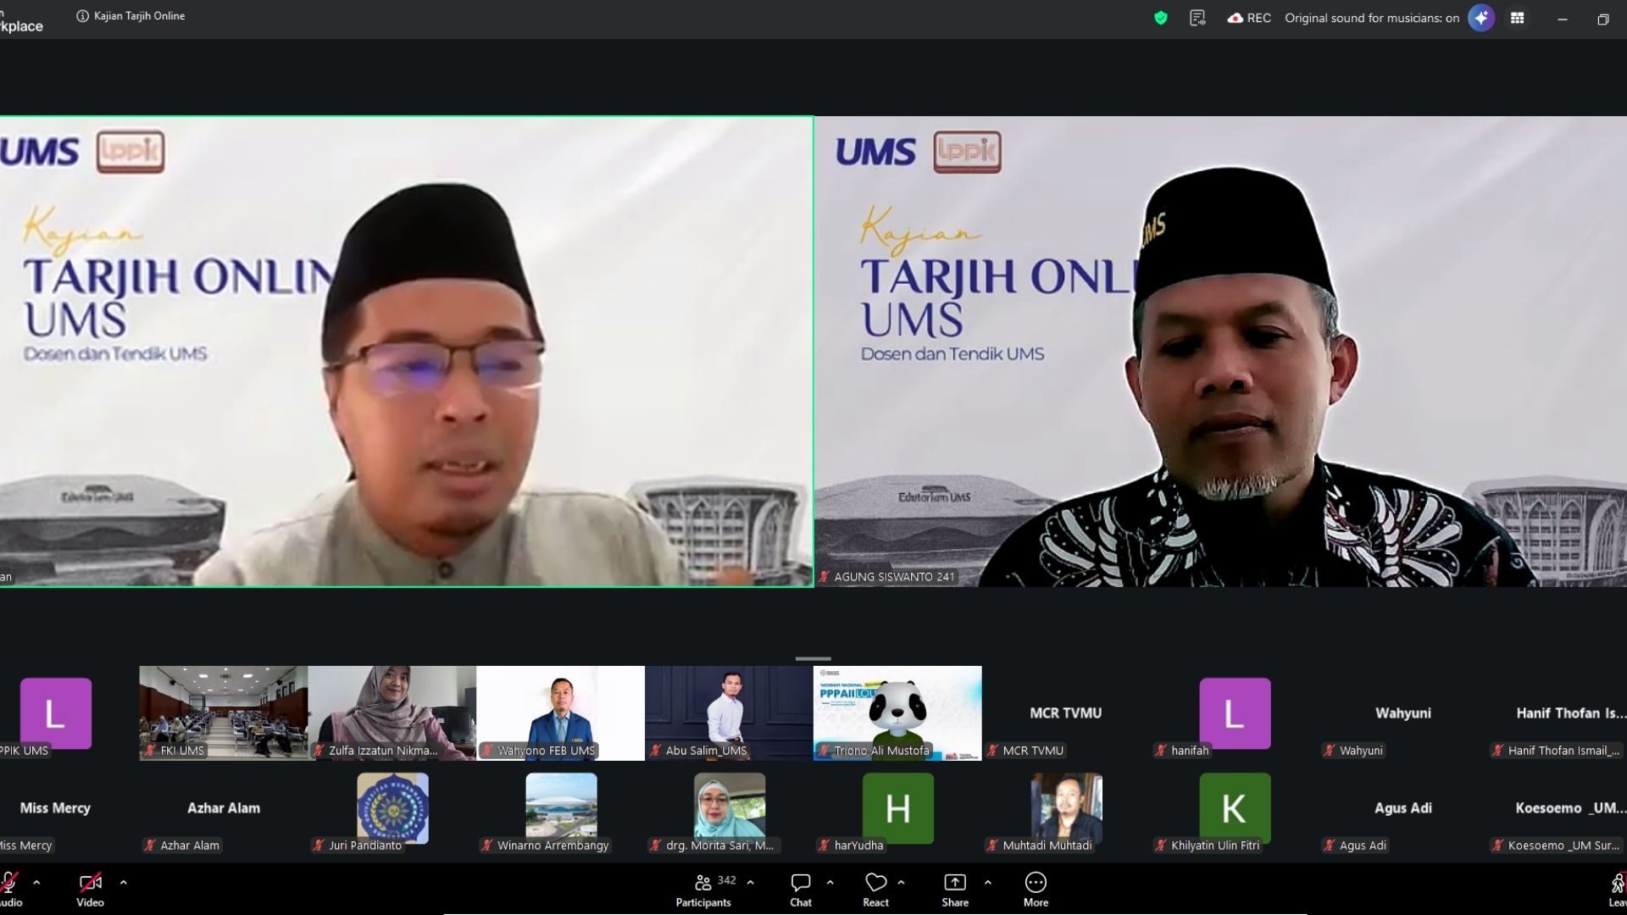Select harYudha's green H avatar tile
1627x915 pixels.
(897, 808)
